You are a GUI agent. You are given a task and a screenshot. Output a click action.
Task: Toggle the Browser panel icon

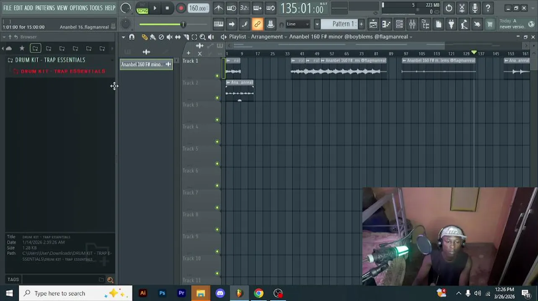tap(425, 24)
